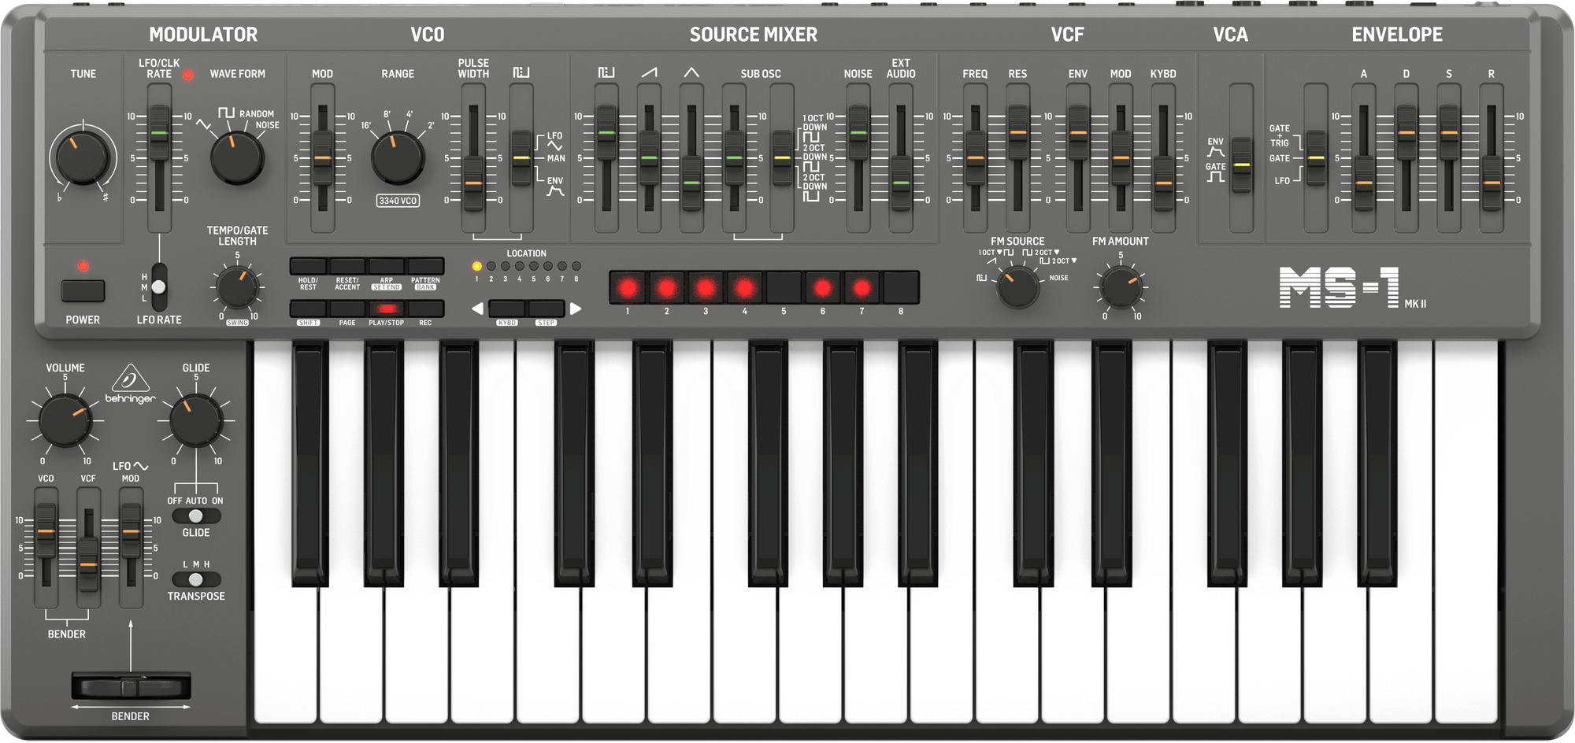This screenshot has height=743, width=1575.
Task: Click lit sequencer step pad 1
Action: (x=628, y=288)
